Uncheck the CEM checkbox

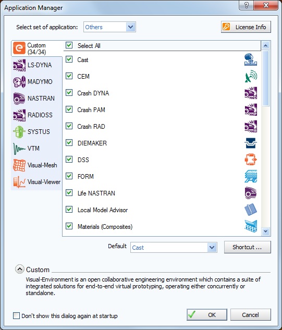(69, 76)
